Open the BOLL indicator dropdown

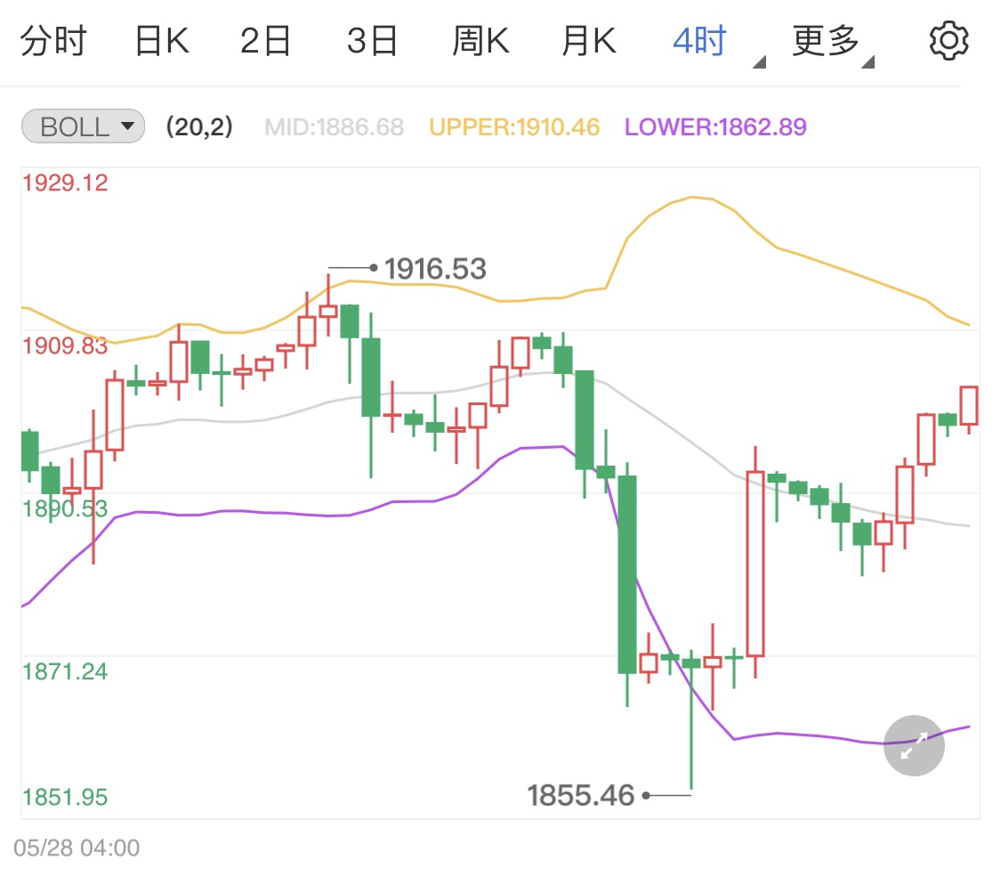83,126
